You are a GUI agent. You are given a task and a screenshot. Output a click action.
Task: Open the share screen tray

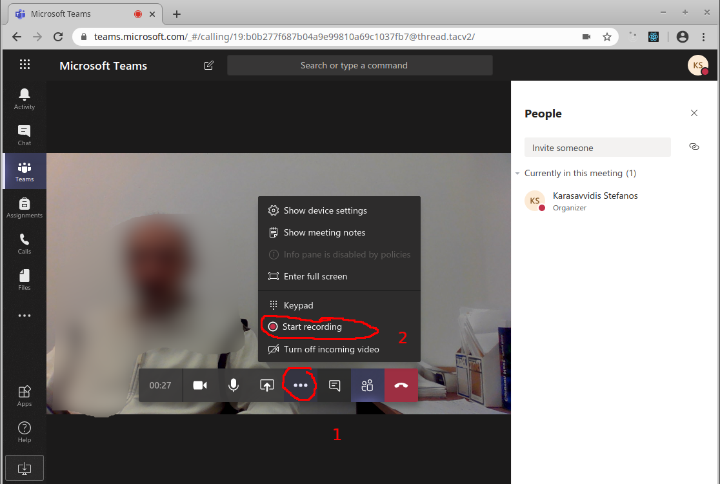point(267,385)
